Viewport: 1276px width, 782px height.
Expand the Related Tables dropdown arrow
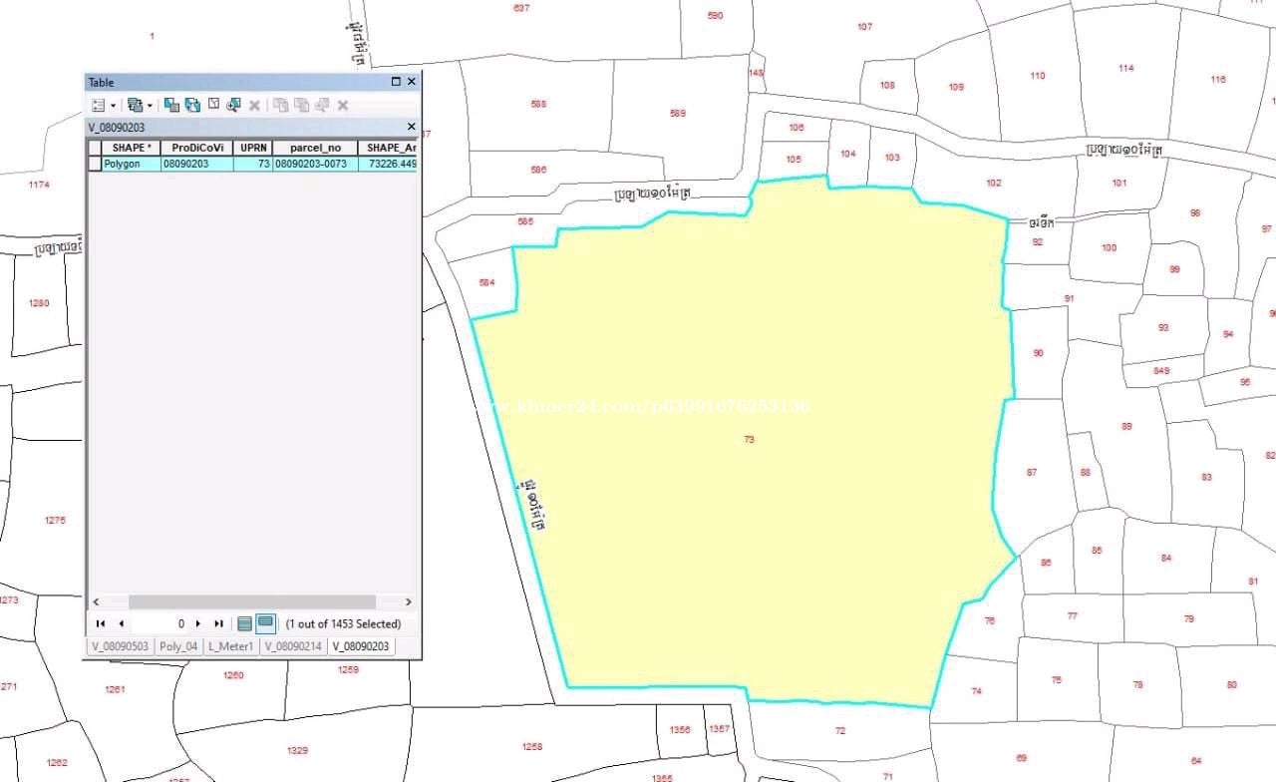point(151,105)
